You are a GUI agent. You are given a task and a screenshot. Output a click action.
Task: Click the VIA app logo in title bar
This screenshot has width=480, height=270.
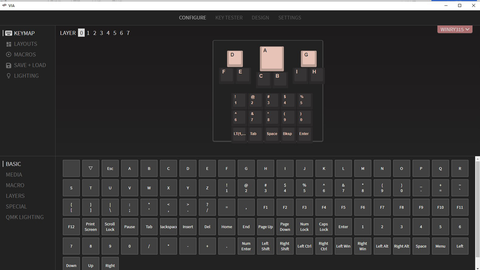coord(4,5)
